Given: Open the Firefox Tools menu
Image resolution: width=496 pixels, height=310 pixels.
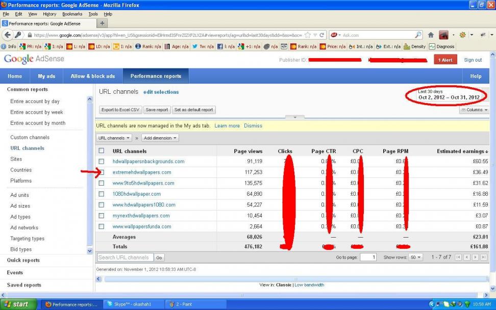Looking at the screenshot, I should (93, 14).
